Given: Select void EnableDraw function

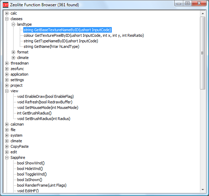Looking at the screenshot, I should [x=45, y=96].
